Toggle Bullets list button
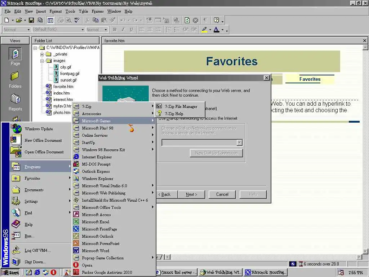This screenshot has height=277, width=369. point(177,30)
